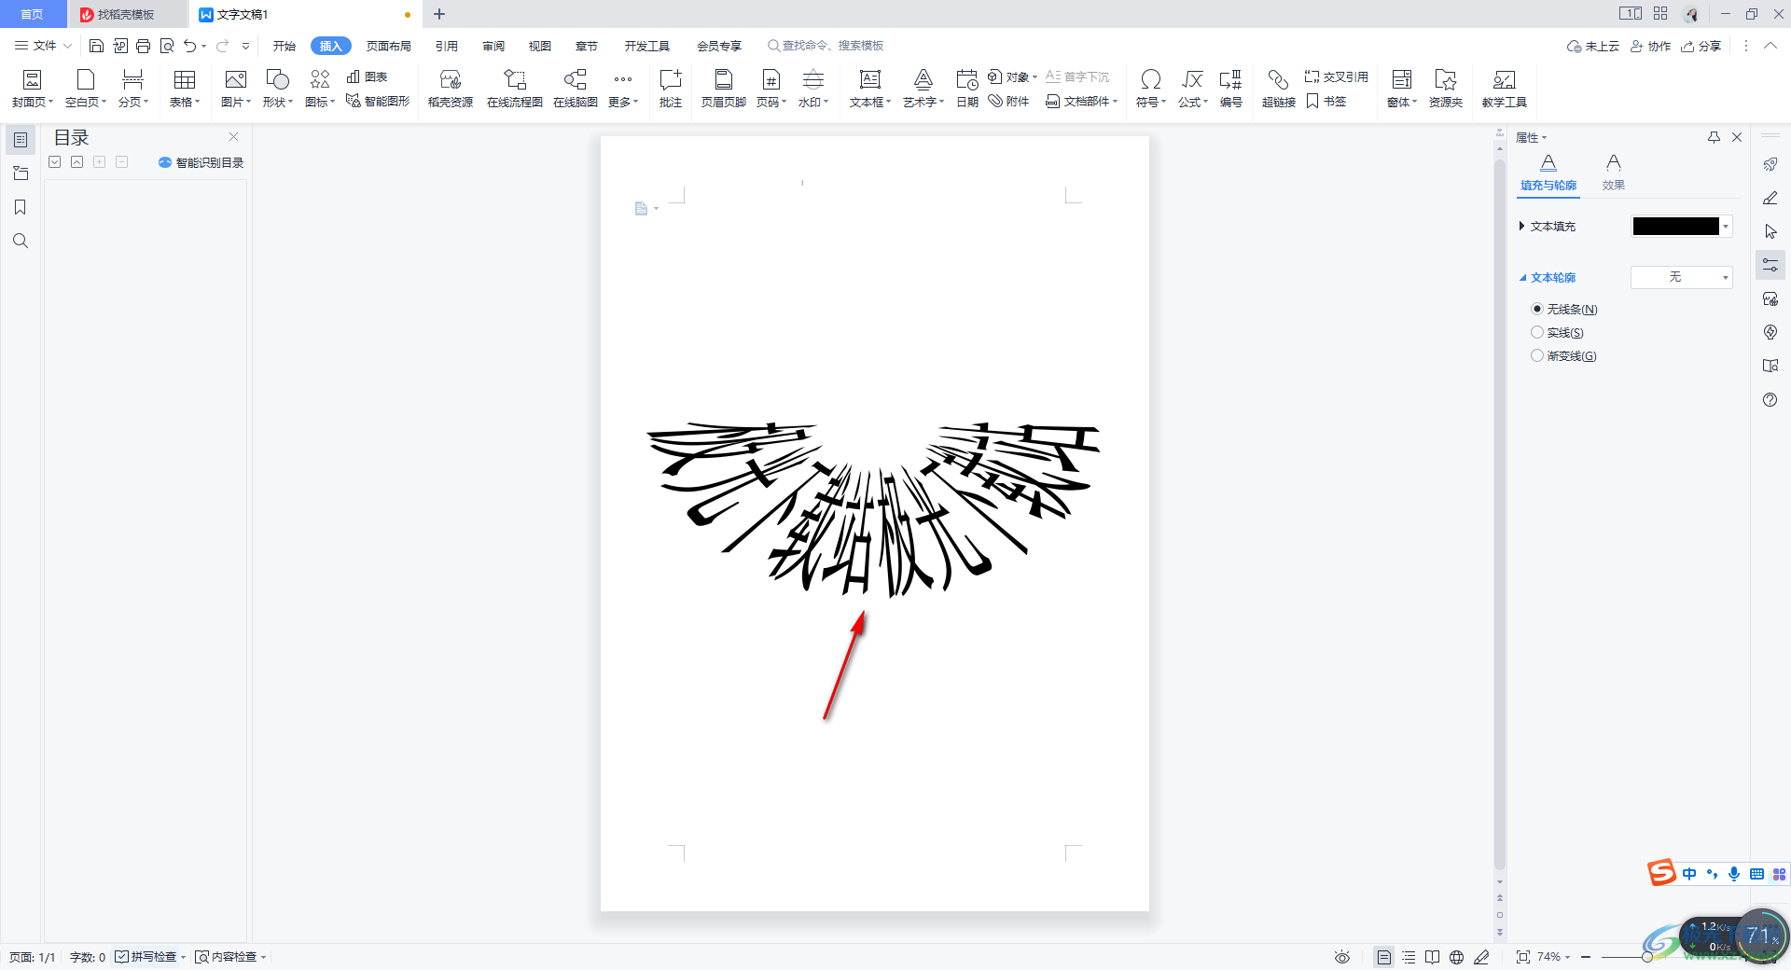Open the resource folder
The height and width of the screenshot is (970, 1791).
pos(1446,90)
